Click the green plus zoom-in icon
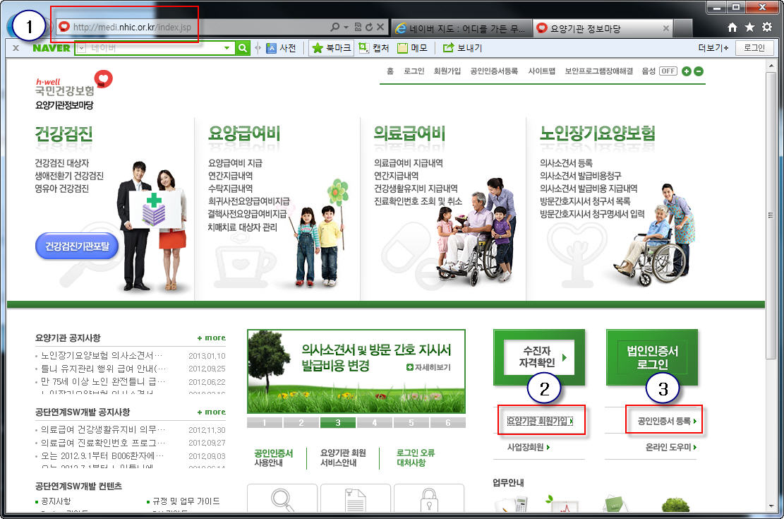 687,71
